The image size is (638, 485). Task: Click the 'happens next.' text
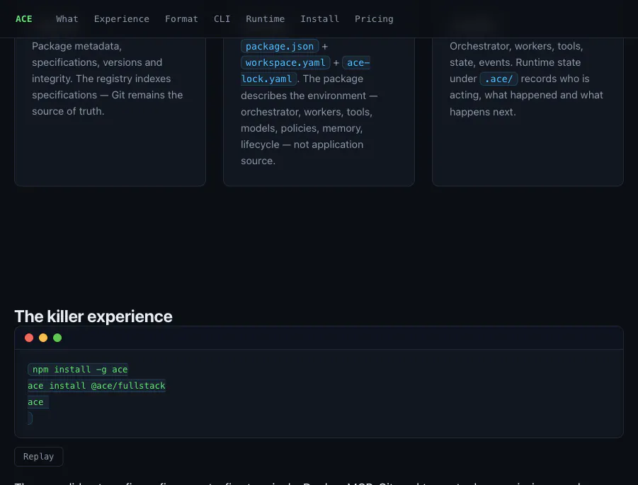[x=482, y=112]
